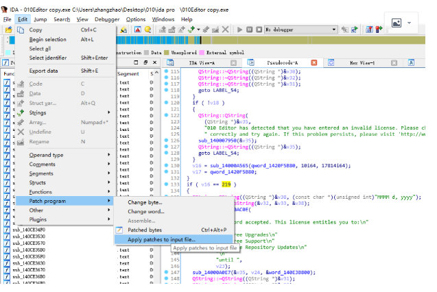This screenshot has width=437, height=292.
Task: Click the highlighted 219 value
Action: (x=226, y=184)
